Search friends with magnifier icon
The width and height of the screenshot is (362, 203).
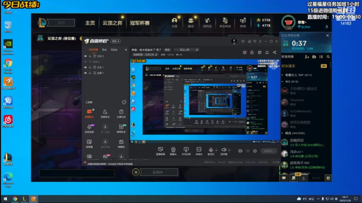(328, 57)
